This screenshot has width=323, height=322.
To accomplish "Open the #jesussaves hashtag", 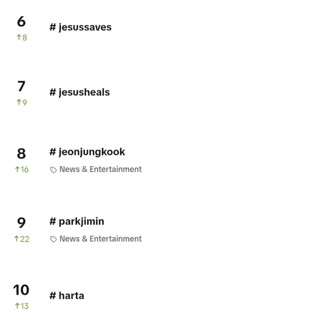I will 80,27.
